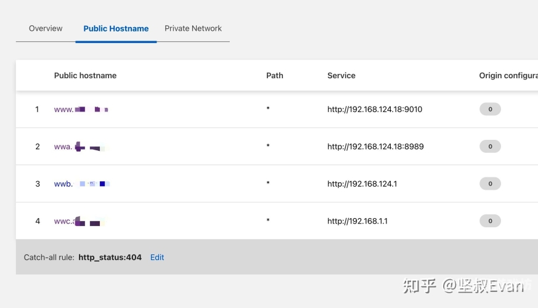Click the Service column header
This screenshot has height=308, width=538.
pos(341,76)
